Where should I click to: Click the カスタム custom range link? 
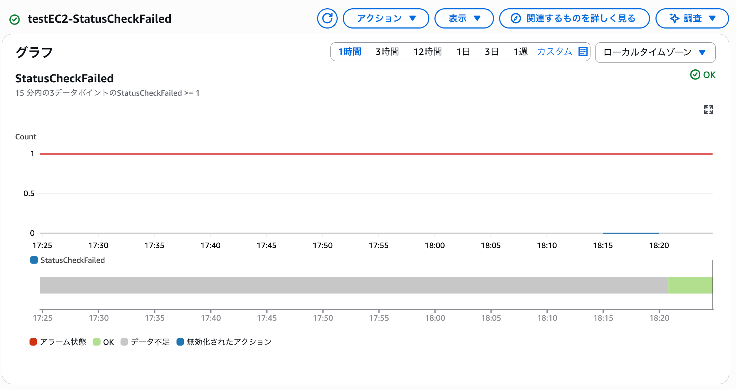click(x=554, y=52)
